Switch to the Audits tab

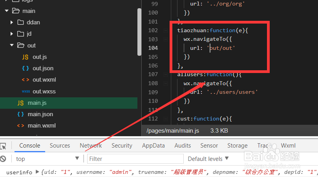coord(183,146)
